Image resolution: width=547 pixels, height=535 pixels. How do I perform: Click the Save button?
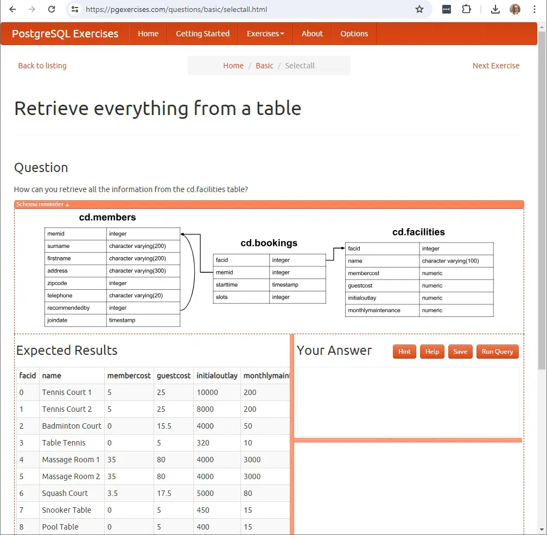460,352
